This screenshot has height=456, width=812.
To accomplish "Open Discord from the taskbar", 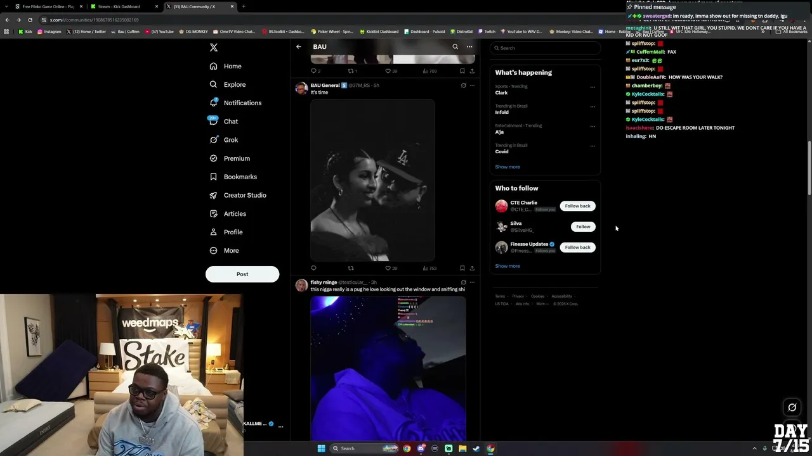I will (421, 448).
